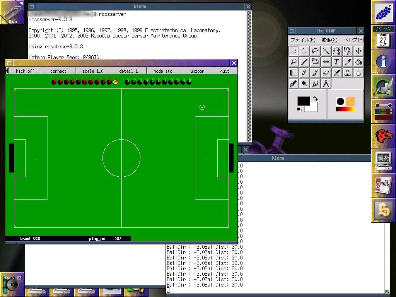Choose the Magnify zoom tool

(293, 62)
